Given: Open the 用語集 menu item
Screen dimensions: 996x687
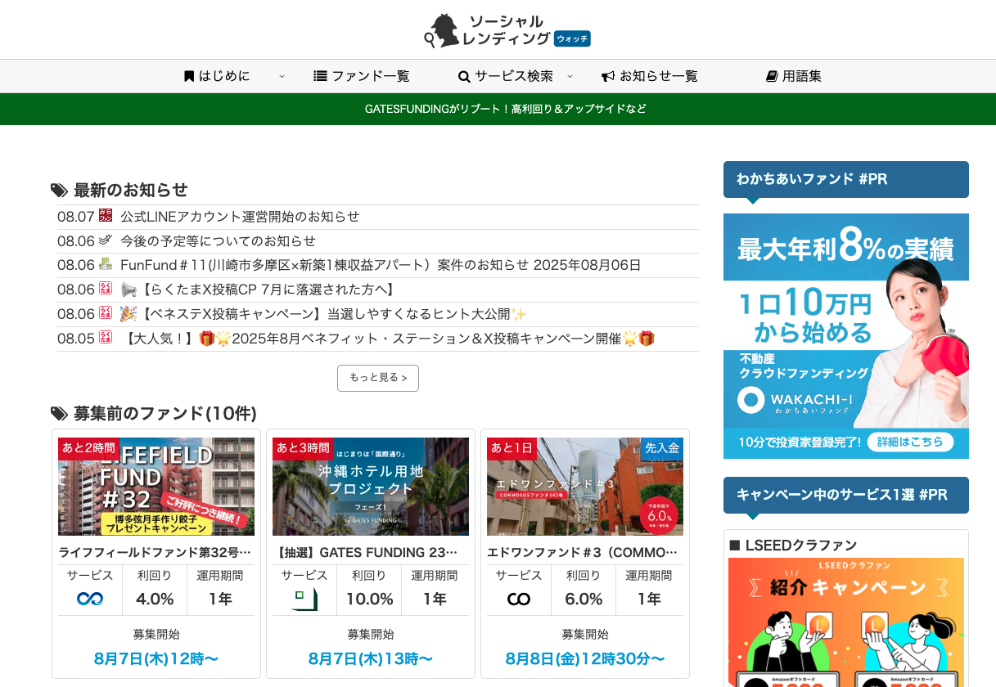Looking at the screenshot, I should [794, 76].
